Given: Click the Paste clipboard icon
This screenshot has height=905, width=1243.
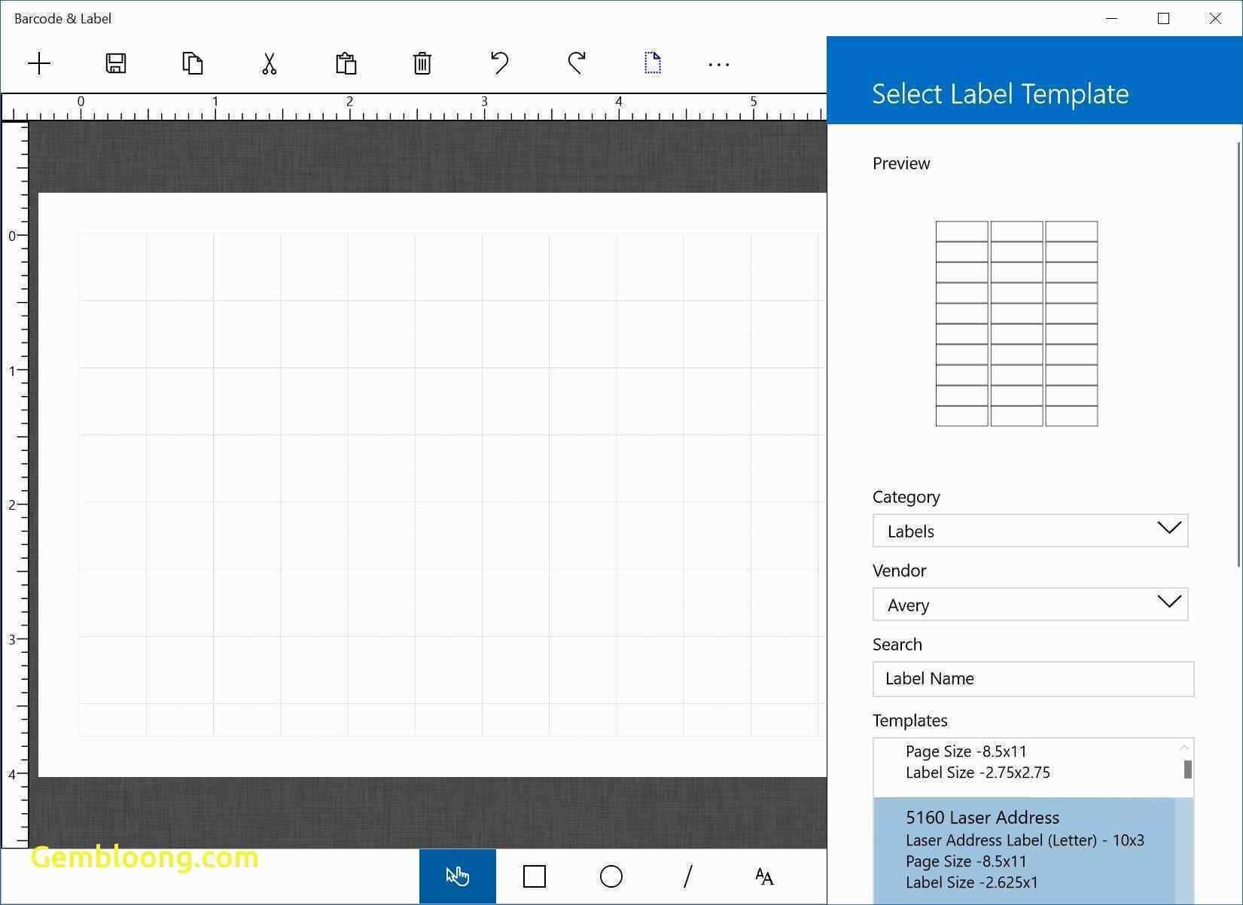Looking at the screenshot, I should pos(346,64).
